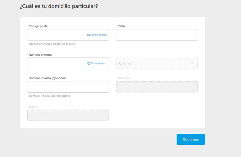
Task: Click the "Código postal" label
Action: point(38,26)
